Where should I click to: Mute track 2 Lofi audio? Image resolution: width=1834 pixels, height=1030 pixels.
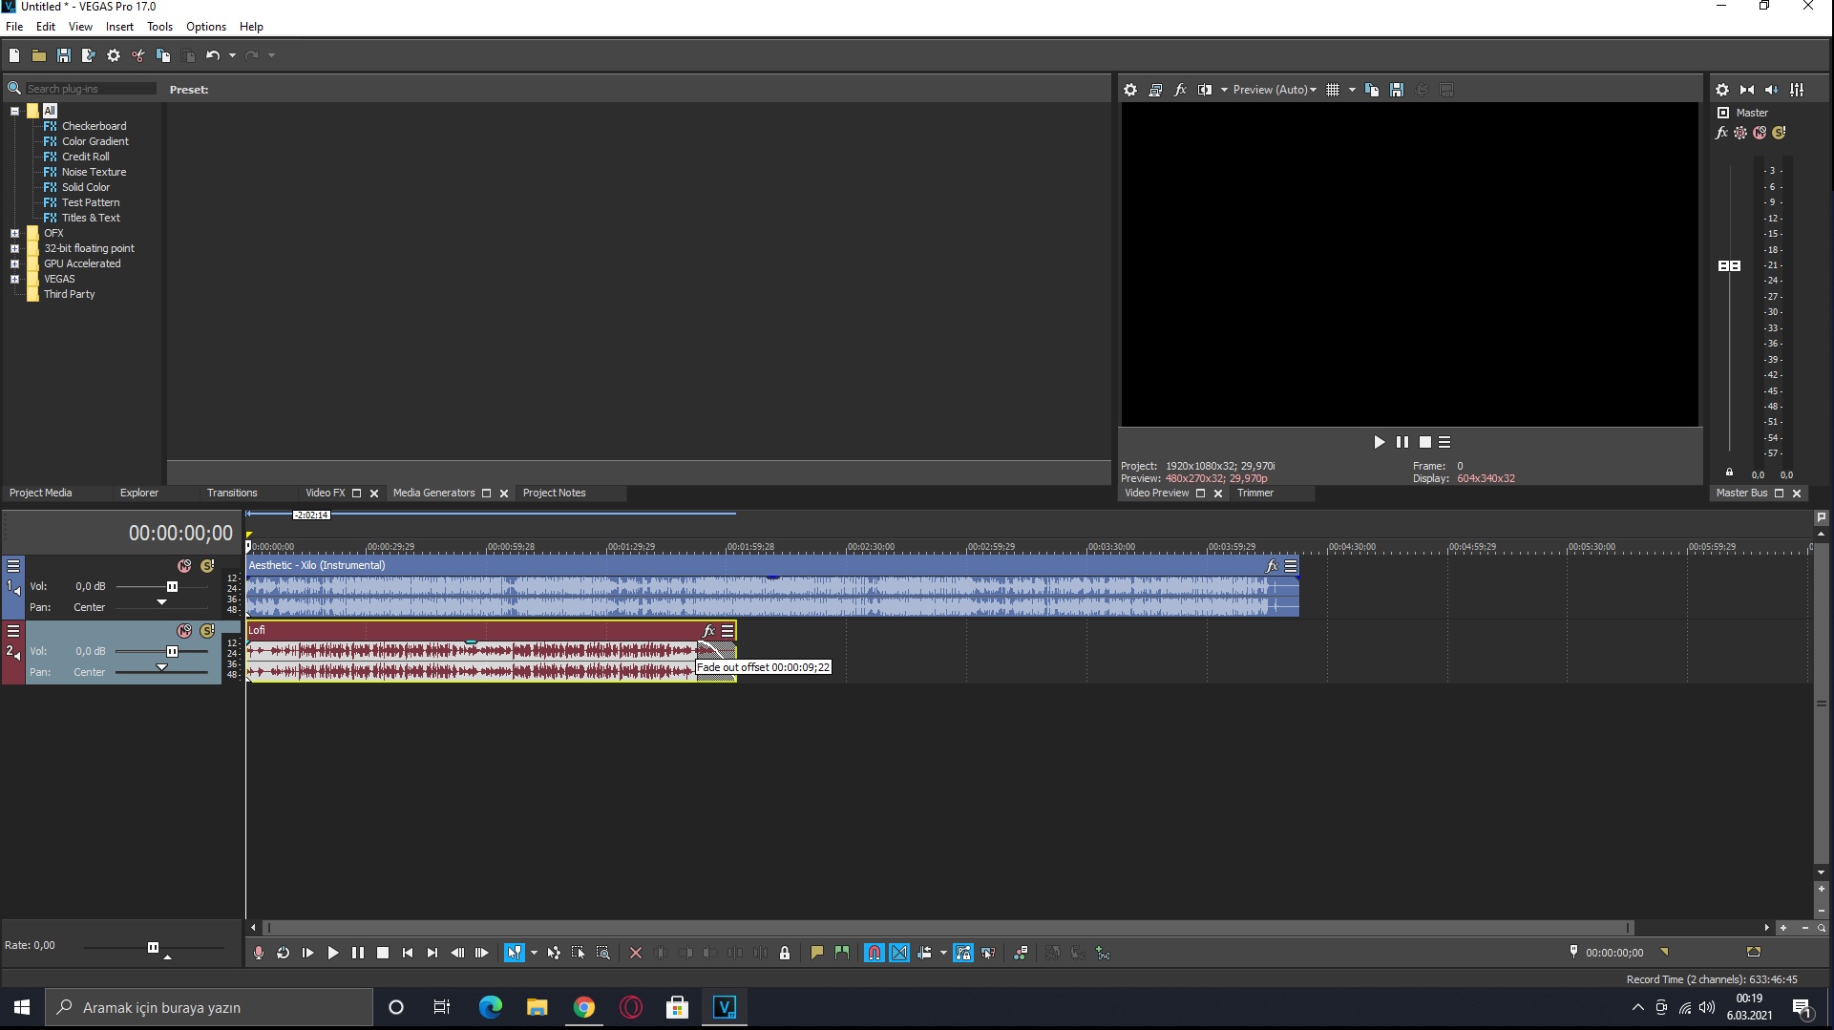tap(184, 631)
